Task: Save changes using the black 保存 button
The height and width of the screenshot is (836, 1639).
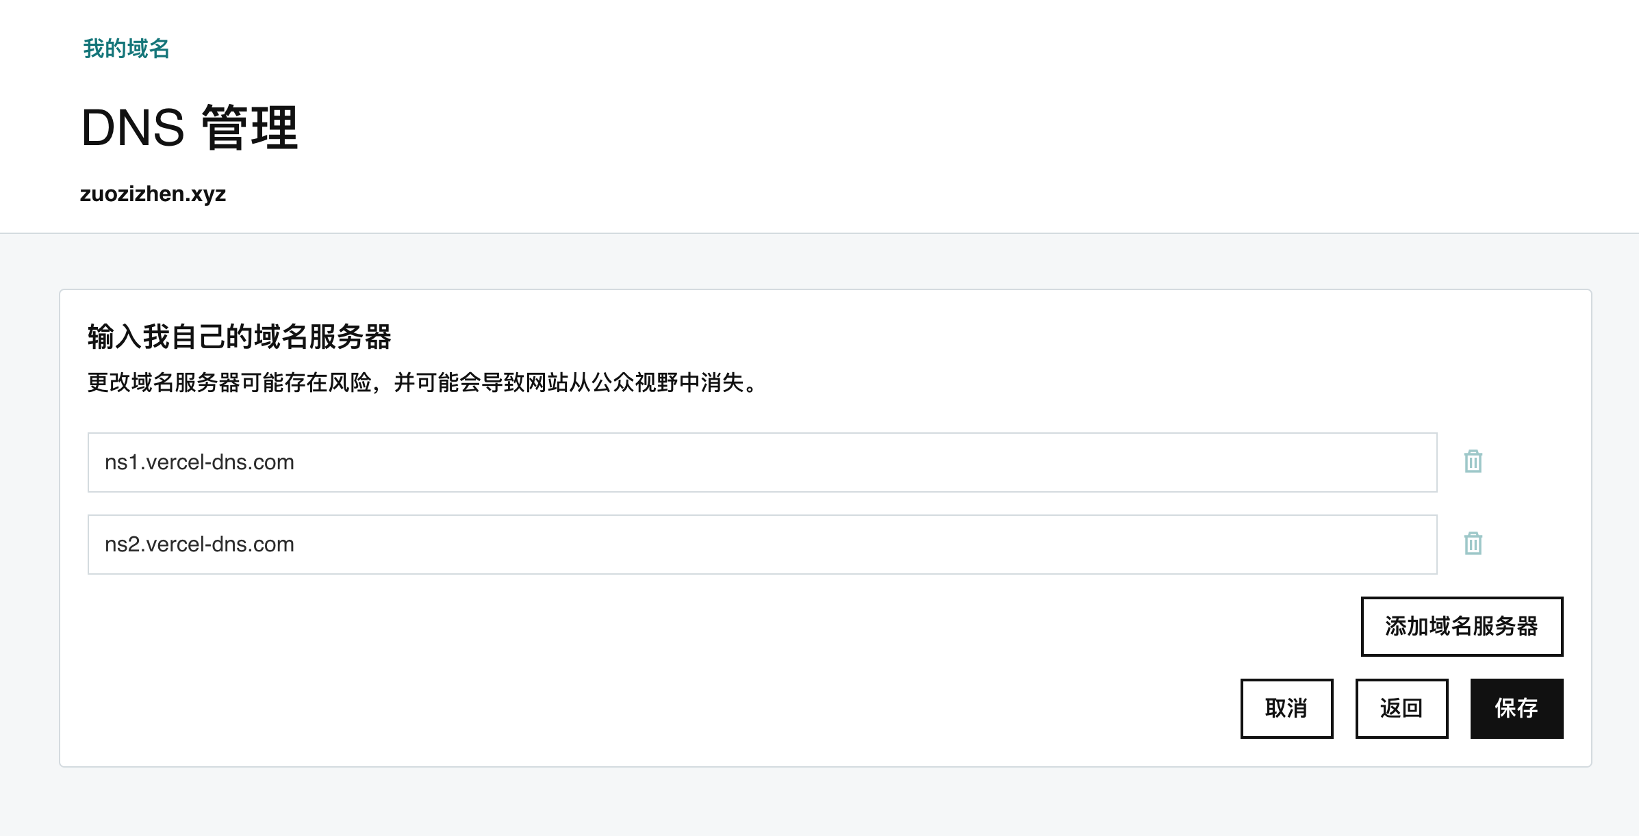Action: pos(1516,708)
